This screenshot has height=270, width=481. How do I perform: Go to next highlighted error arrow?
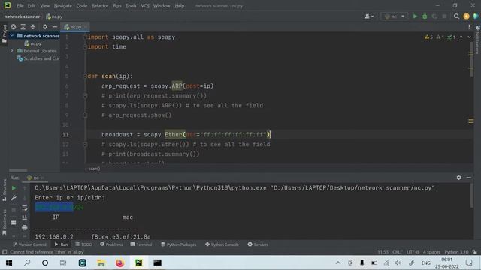point(469,37)
